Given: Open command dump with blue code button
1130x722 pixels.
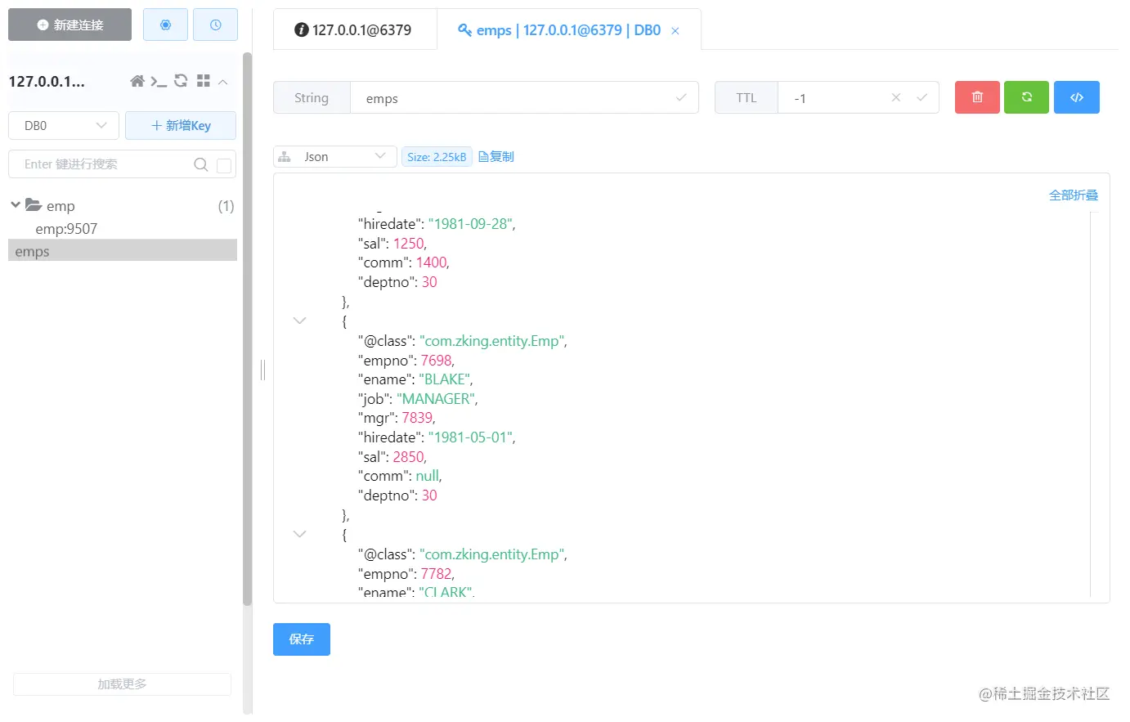Looking at the screenshot, I should pos(1077,97).
